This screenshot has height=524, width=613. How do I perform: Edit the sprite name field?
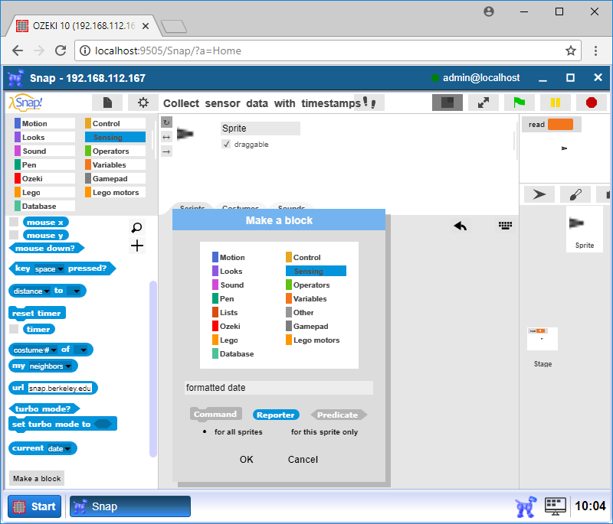point(261,129)
